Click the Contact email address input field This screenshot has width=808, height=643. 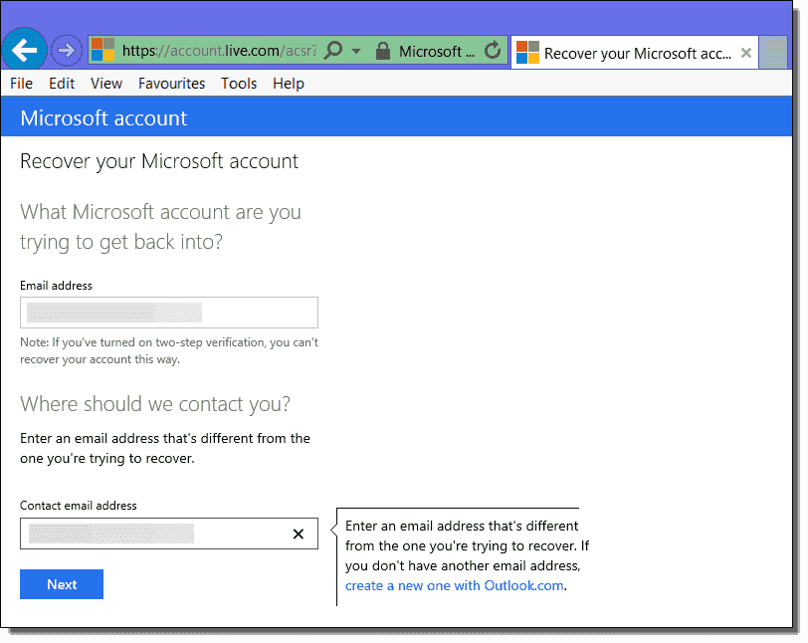(169, 534)
